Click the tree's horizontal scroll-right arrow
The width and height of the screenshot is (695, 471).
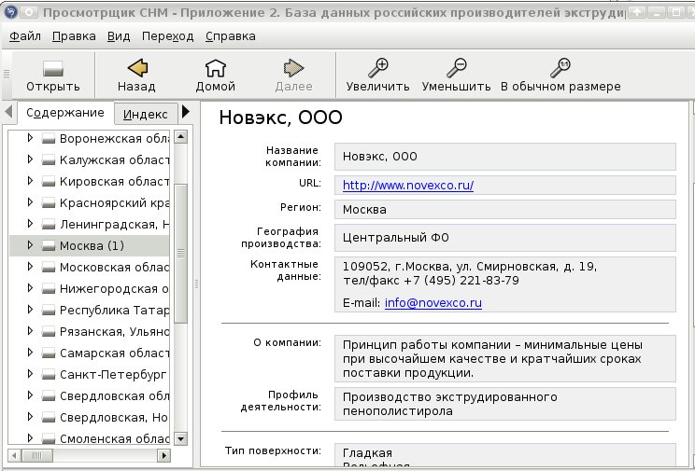[163, 455]
